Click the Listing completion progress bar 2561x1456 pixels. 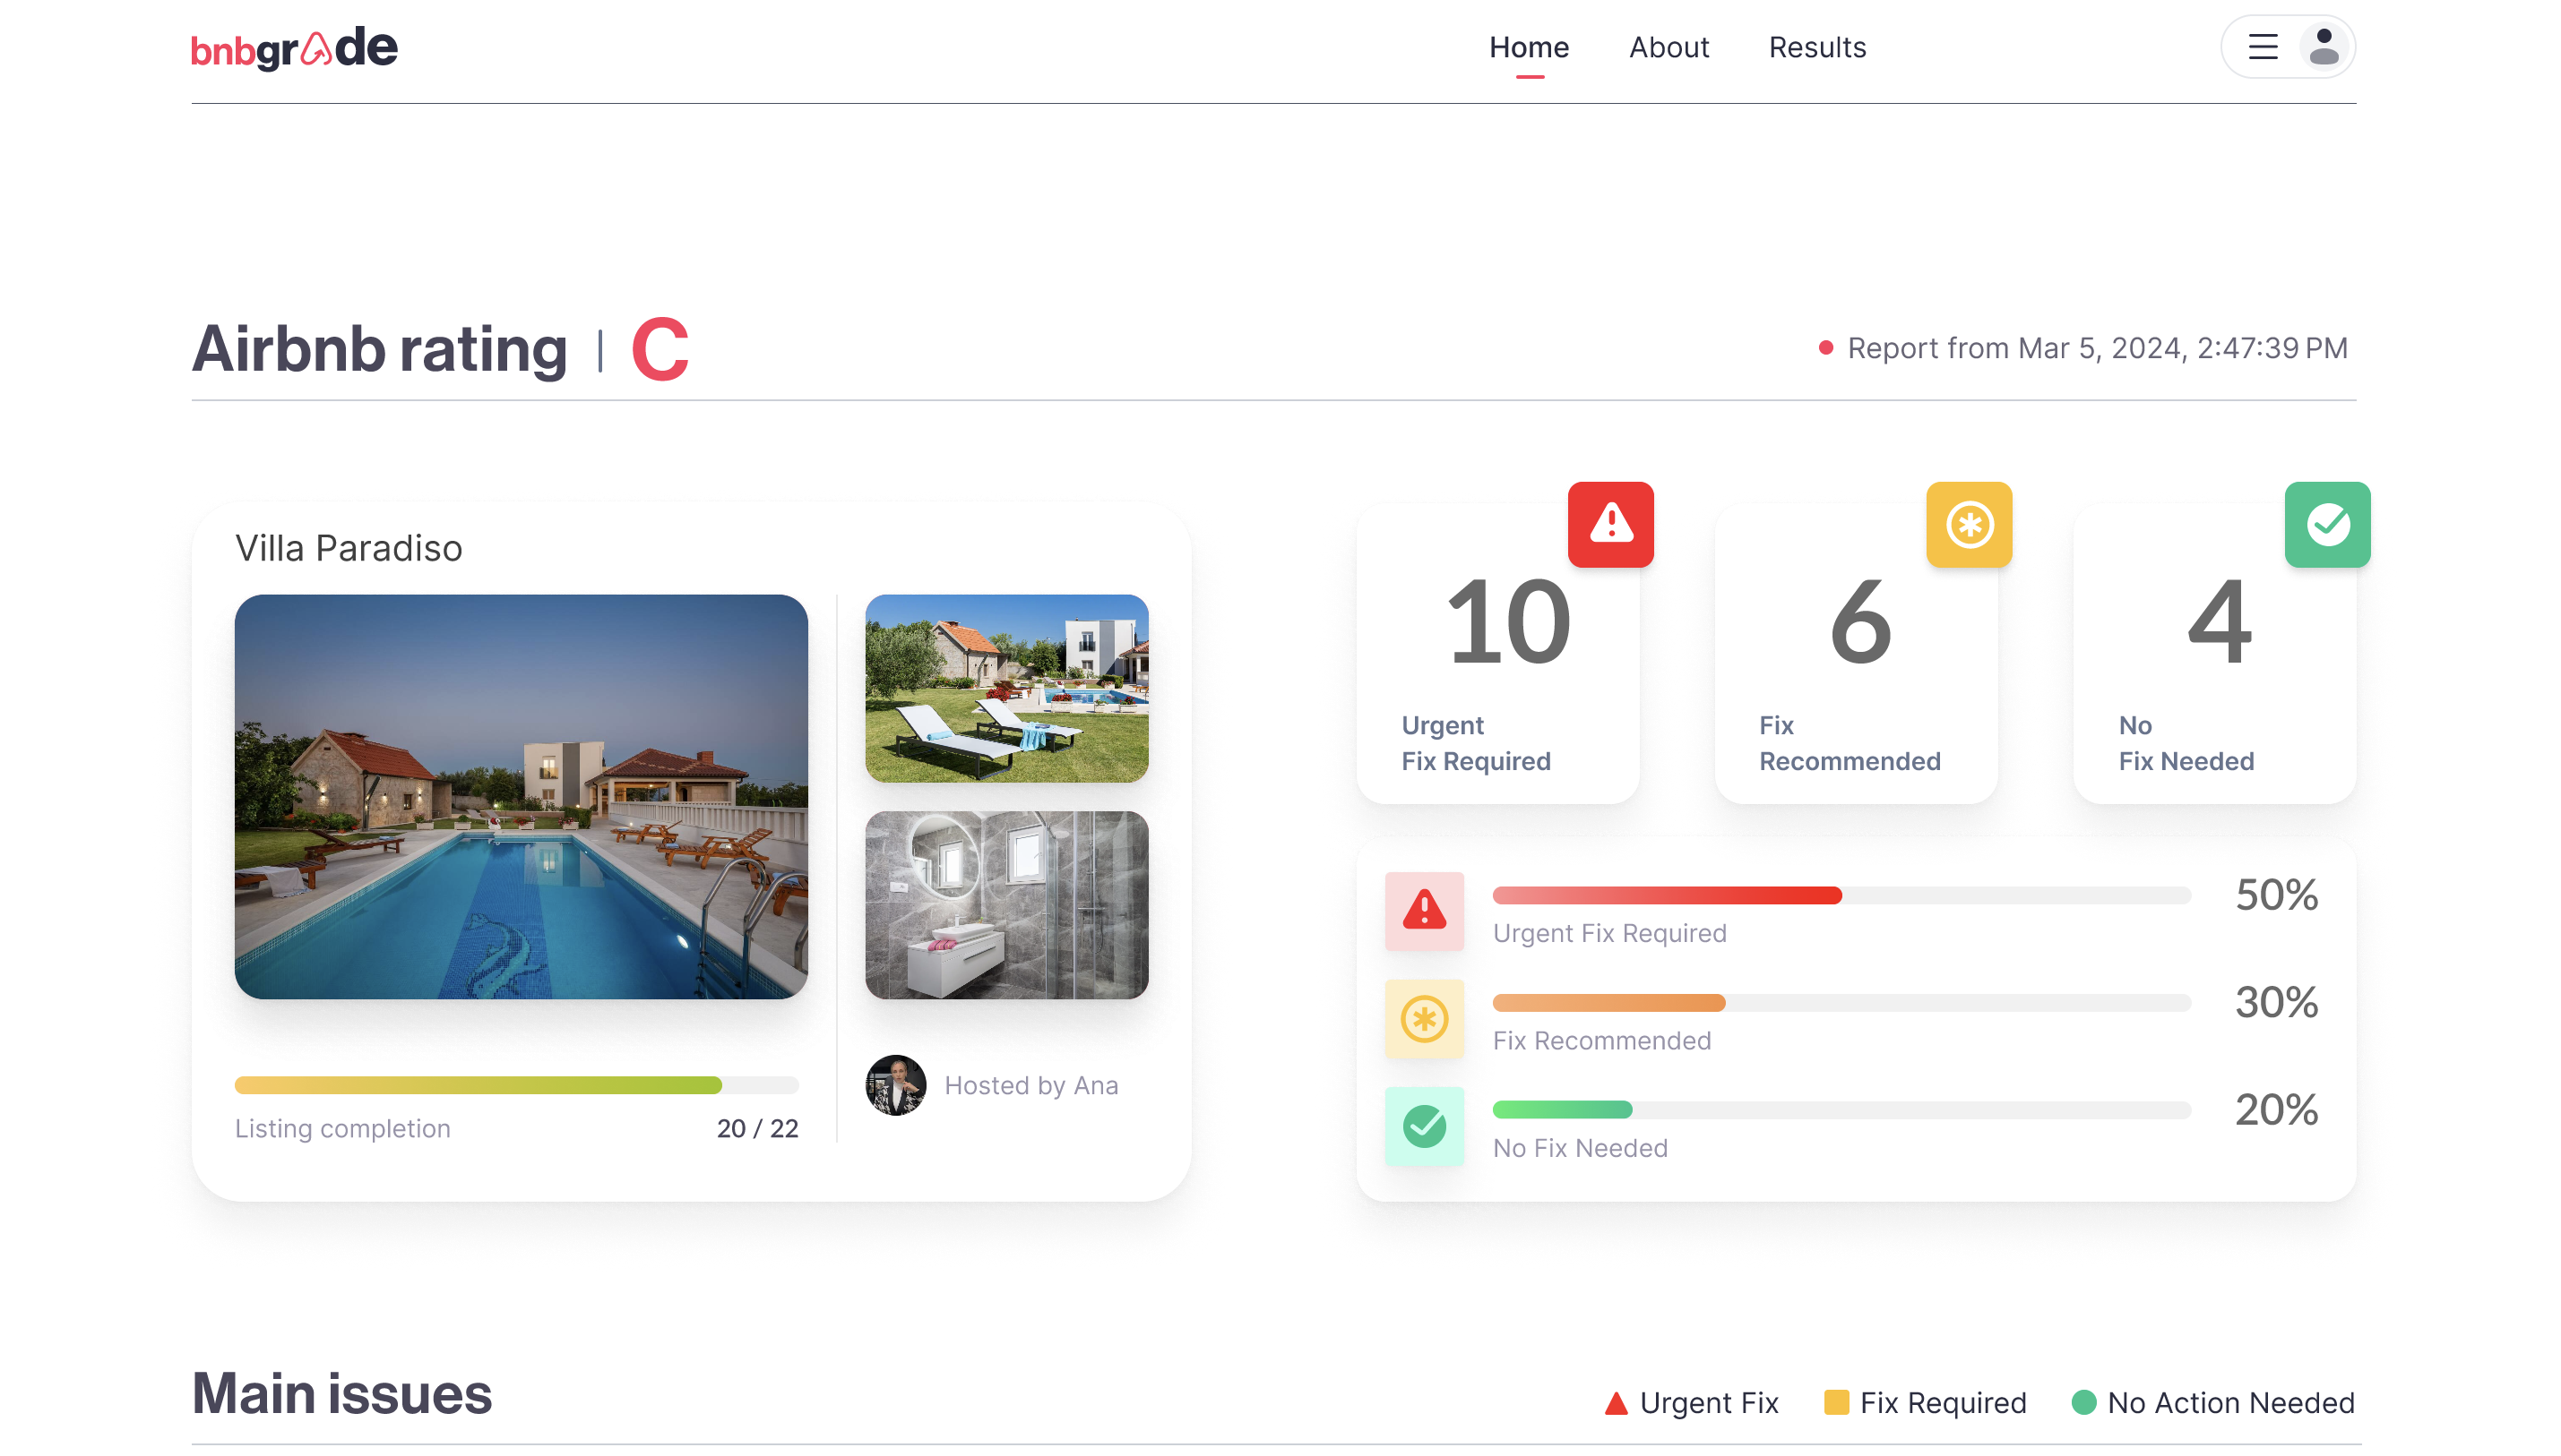[x=516, y=1085]
